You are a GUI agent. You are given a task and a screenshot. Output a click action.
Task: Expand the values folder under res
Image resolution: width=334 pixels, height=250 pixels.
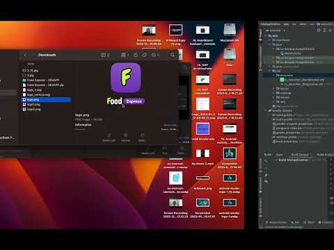(x=273, y=97)
